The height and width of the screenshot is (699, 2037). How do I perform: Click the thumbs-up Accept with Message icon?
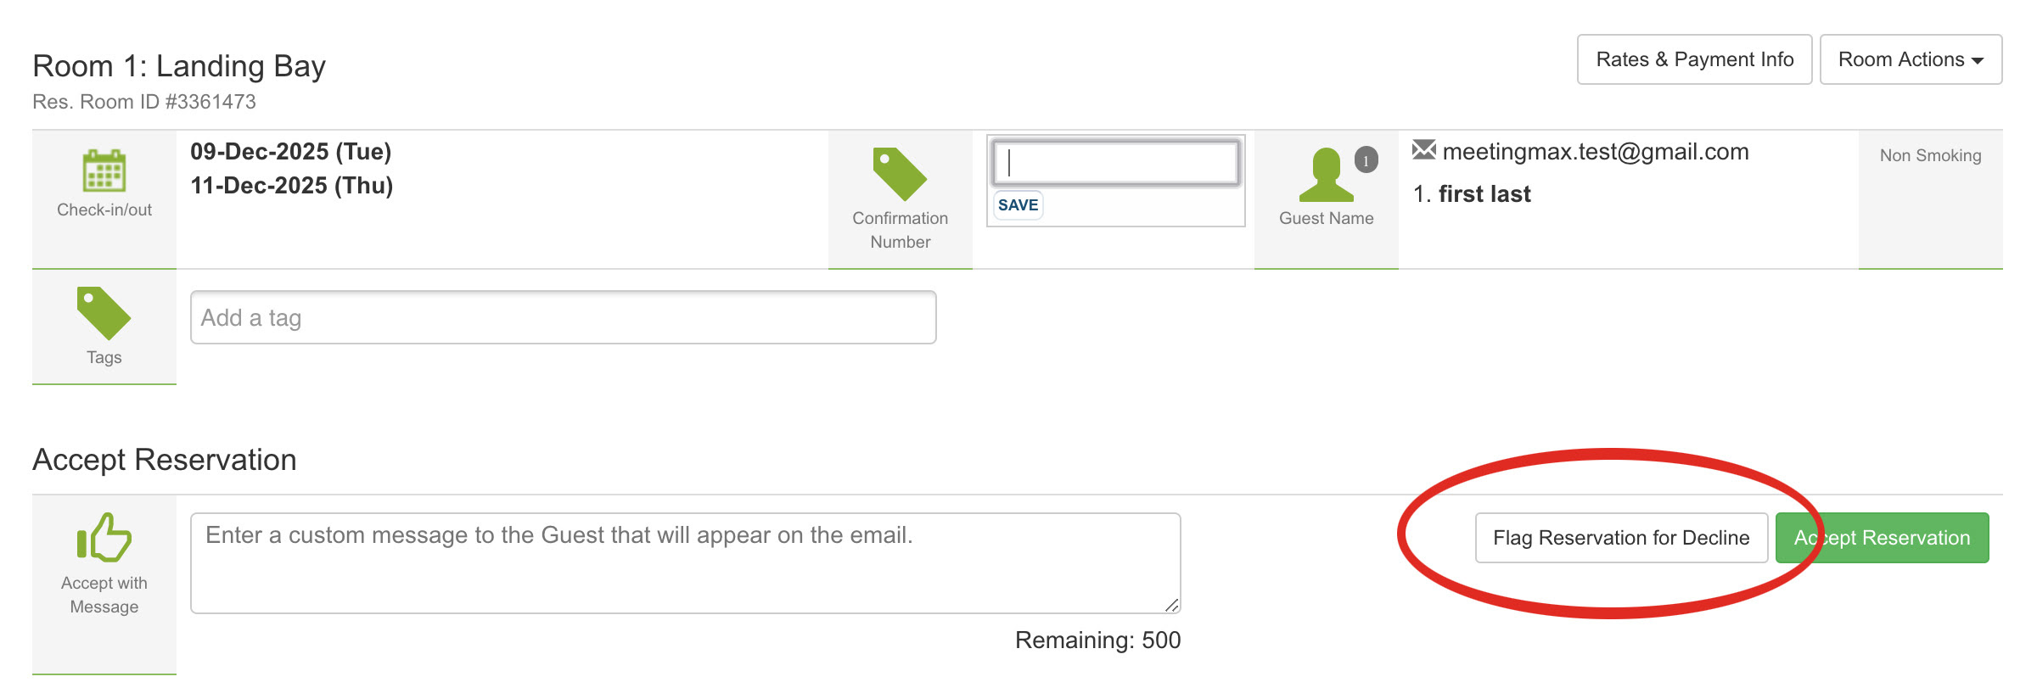tap(104, 537)
